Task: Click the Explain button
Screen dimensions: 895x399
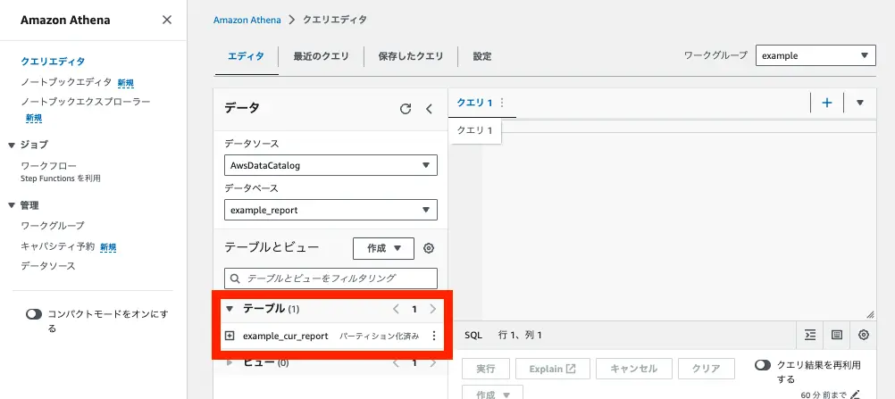Action: (553, 369)
